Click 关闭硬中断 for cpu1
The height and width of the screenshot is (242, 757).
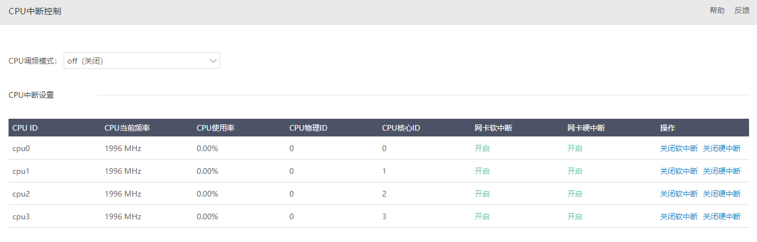(722, 171)
